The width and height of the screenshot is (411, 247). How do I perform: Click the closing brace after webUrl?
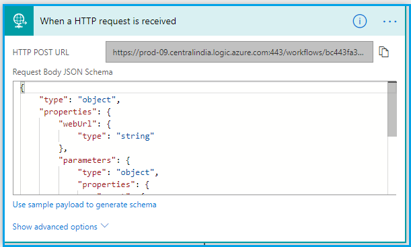click(63, 149)
